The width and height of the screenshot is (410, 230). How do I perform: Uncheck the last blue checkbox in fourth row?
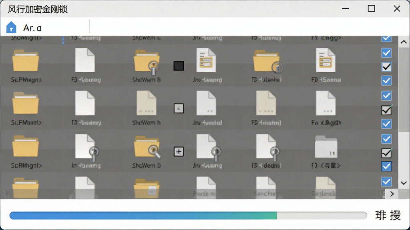[386, 167]
